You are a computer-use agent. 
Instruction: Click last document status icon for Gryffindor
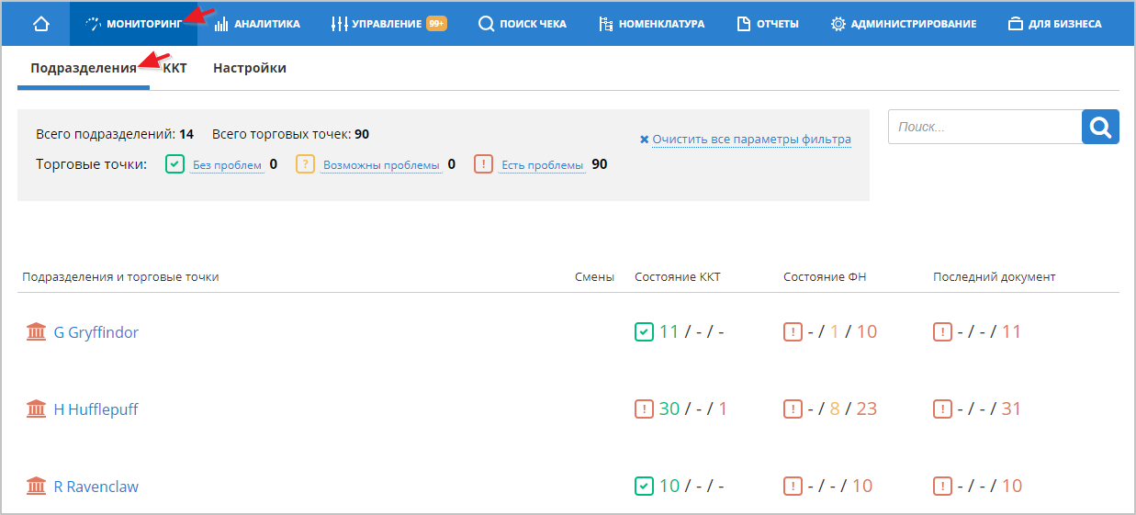coord(942,331)
